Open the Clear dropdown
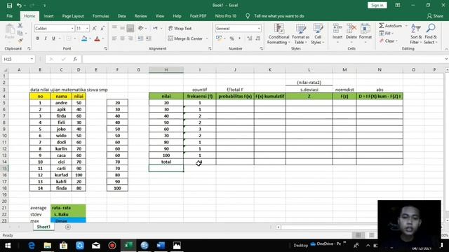Screen dimensions: 449x252 click(388, 41)
